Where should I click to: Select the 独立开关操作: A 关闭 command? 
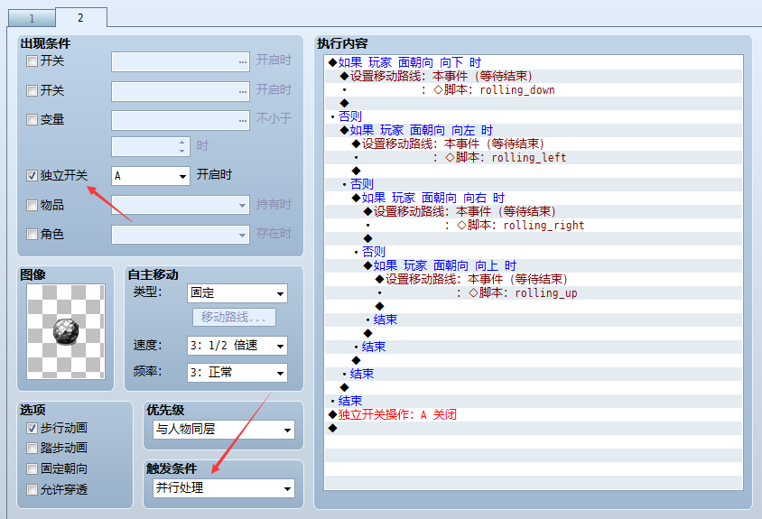pyautogui.click(x=533, y=414)
